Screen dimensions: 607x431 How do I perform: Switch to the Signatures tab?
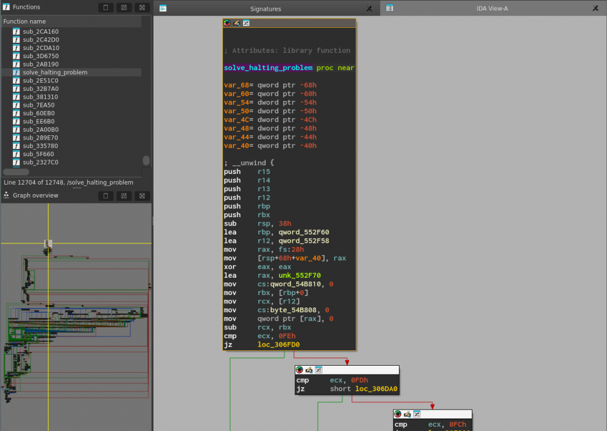point(265,8)
